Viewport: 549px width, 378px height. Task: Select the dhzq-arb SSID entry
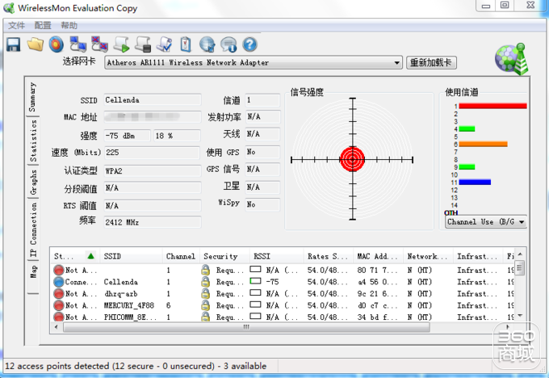(120, 293)
